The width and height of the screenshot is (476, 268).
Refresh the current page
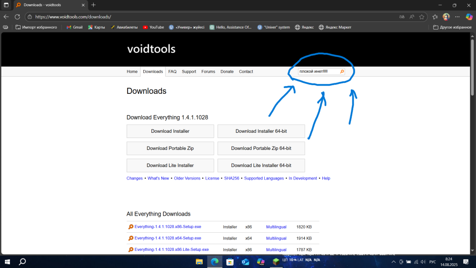(x=17, y=17)
